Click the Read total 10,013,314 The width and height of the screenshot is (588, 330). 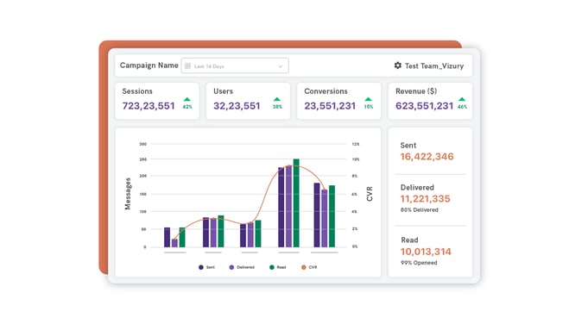(x=426, y=252)
